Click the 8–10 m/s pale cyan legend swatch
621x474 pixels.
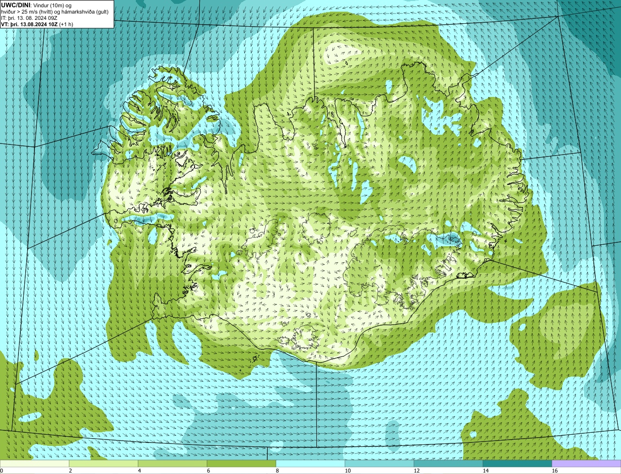[310, 463]
